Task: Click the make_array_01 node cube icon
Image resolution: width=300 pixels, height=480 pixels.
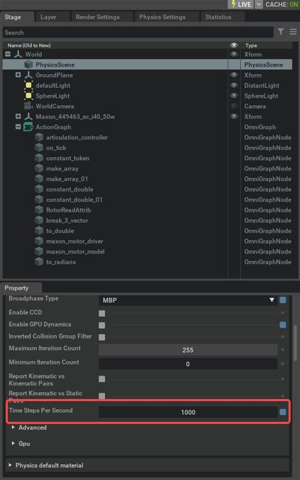Action: 39,179
